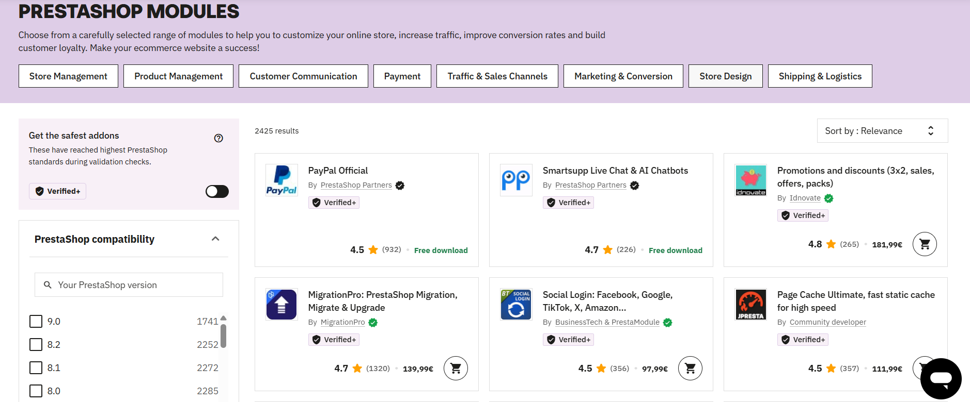This screenshot has height=402, width=970.
Task: Click Verified+ badge on Social Login card
Action: (x=568, y=340)
